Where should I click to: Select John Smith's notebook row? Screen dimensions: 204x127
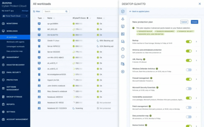tap(75, 86)
